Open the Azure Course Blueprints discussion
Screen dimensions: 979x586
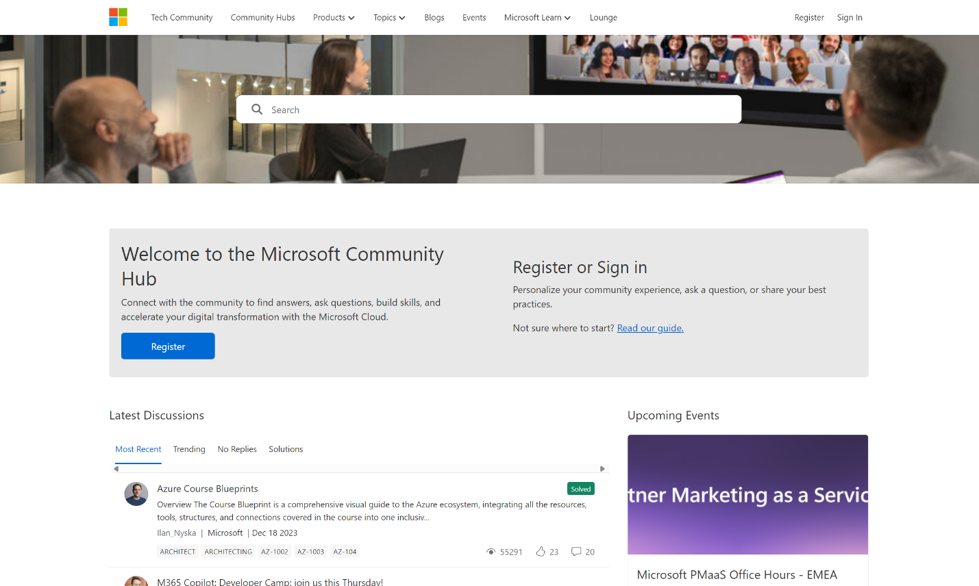click(207, 488)
